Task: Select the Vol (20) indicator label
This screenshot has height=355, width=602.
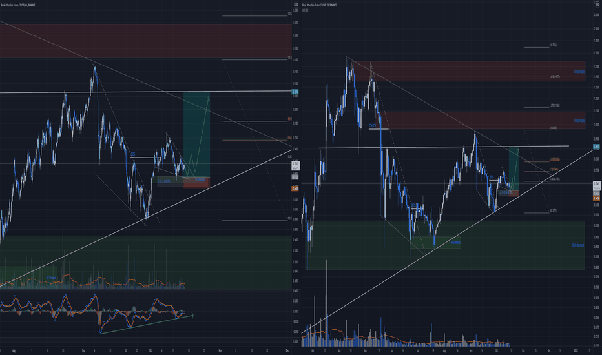Action: coord(306,10)
